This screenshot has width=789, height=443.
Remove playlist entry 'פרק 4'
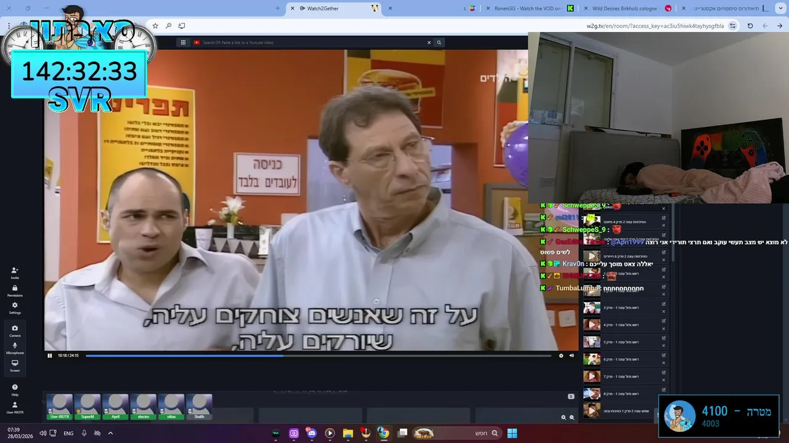[x=664, y=329]
